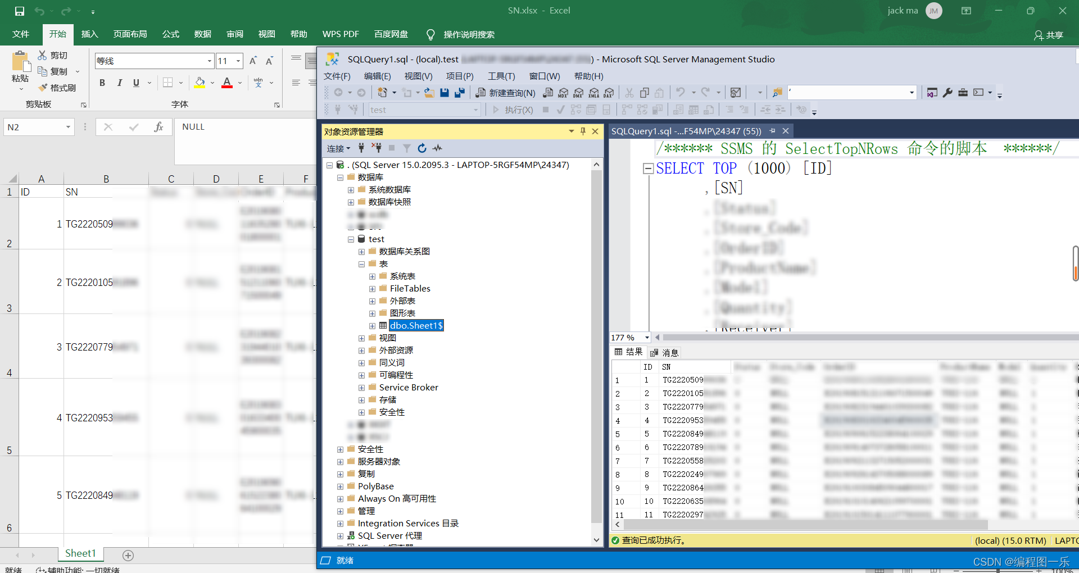Toggle pin on SQLQuery1.sql tab
1079x573 pixels.
[x=772, y=131]
